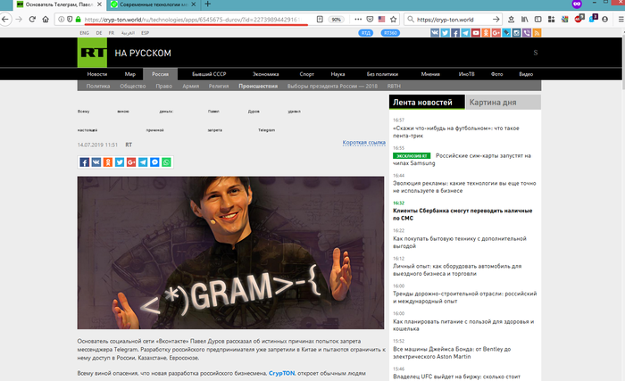Open a new browser tab with plus button
This screenshot has width=625, height=381.
pyautogui.click(x=207, y=5)
